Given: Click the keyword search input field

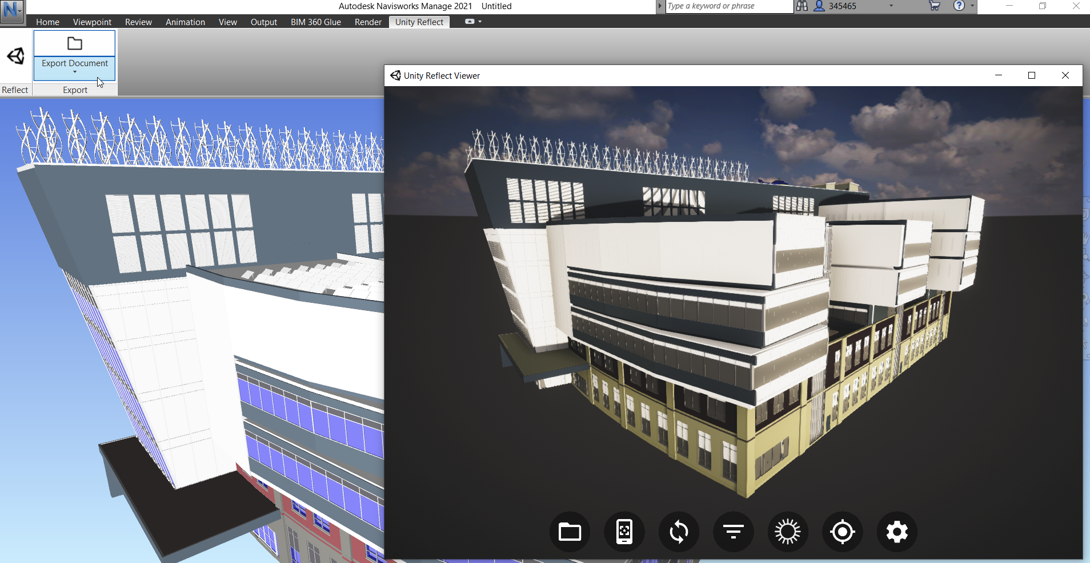Looking at the screenshot, I should pos(729,6).
